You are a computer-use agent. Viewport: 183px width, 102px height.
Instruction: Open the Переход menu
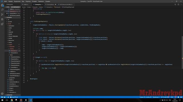(28, 1)
